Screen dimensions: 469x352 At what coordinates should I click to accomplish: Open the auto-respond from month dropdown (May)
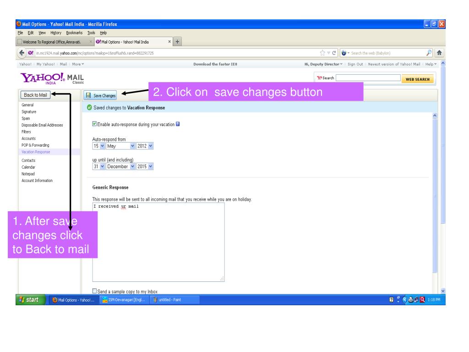[120, 146]
